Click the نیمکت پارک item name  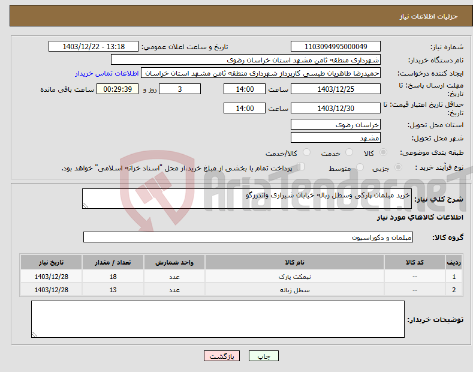pyautogui.click(x=294, y=277)
